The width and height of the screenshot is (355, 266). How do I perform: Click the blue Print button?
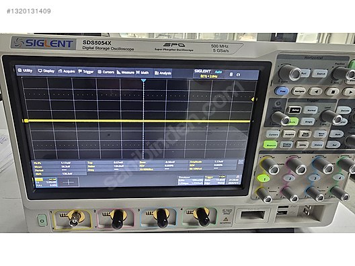pyautogui.click(x=282, y=91)
